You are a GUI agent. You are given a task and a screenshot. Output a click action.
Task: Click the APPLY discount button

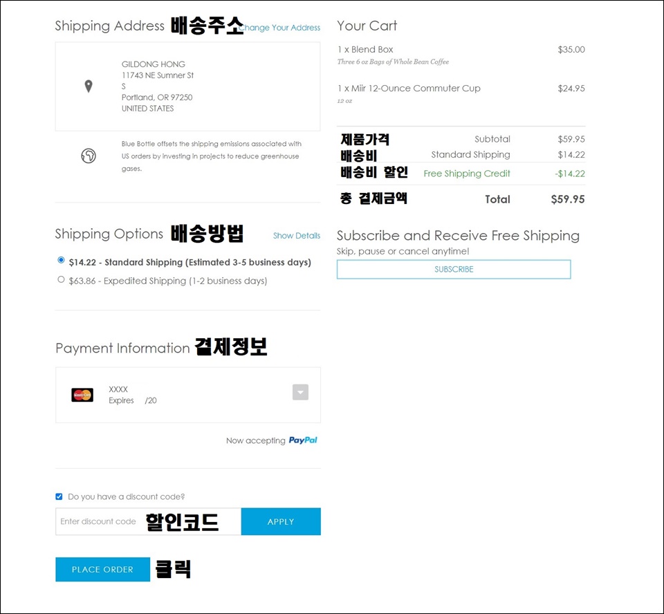tap(281, 521)
